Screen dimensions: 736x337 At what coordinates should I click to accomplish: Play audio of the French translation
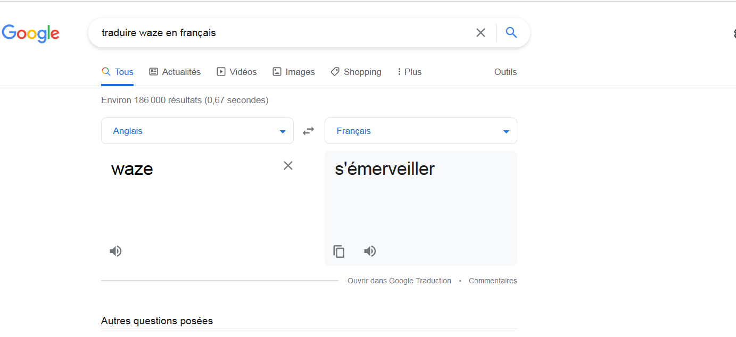coord(370,251)
